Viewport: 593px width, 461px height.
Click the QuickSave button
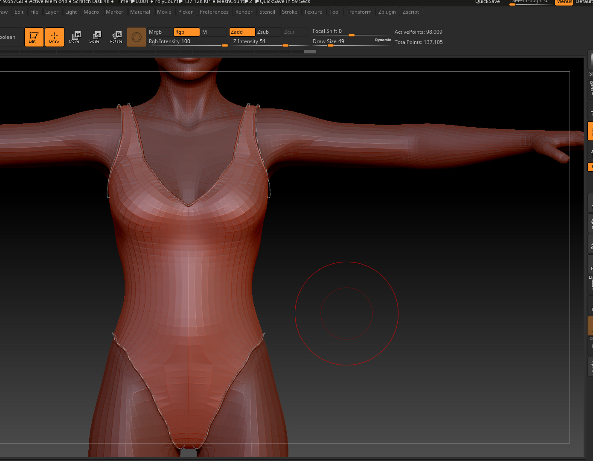click(487, 2)
